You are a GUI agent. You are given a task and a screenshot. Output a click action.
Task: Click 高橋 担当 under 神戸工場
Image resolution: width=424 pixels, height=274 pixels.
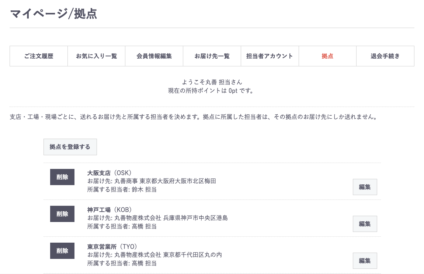[144, 226]
